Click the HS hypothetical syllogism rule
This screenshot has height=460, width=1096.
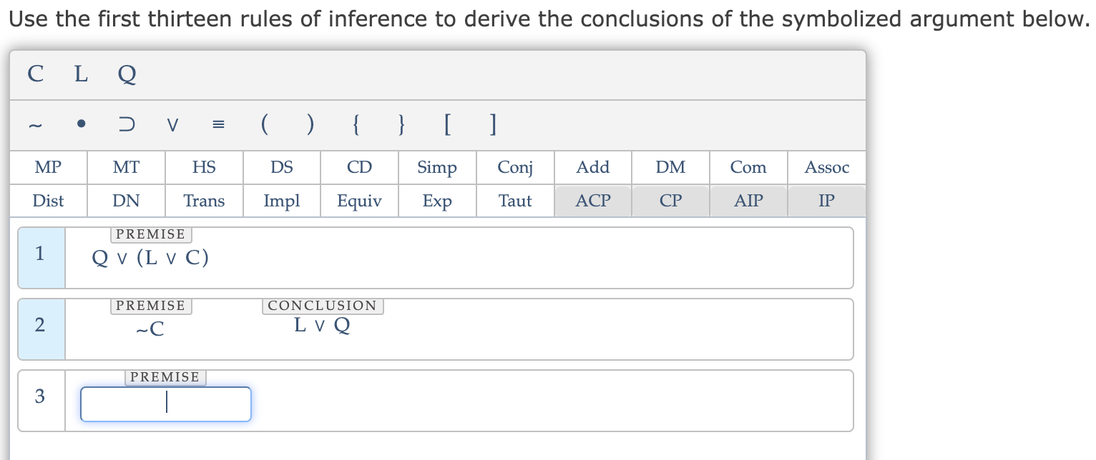[203, 167]
